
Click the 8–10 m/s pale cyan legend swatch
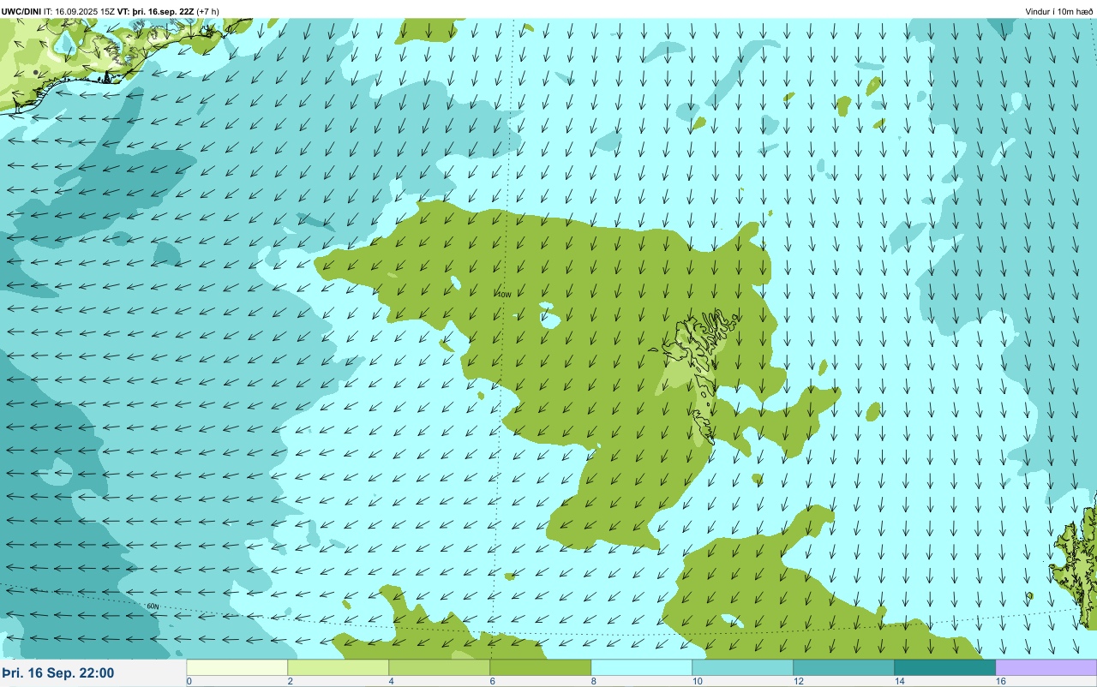tap(642, 667)
